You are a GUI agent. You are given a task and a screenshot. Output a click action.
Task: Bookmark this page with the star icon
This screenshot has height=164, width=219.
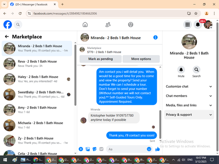(196, 14)
